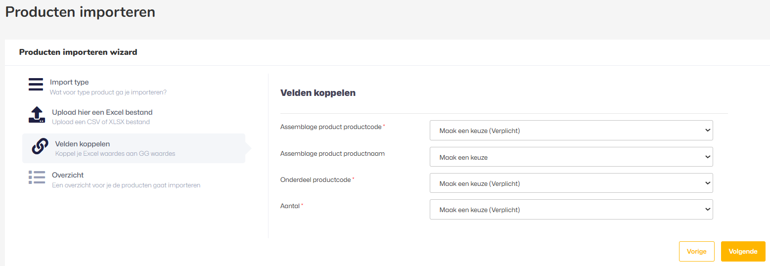Click 'Koppel je Excel waardes aan GG waardes' text
The width and height of the screenshot is (770, 266).
(115, 153)
